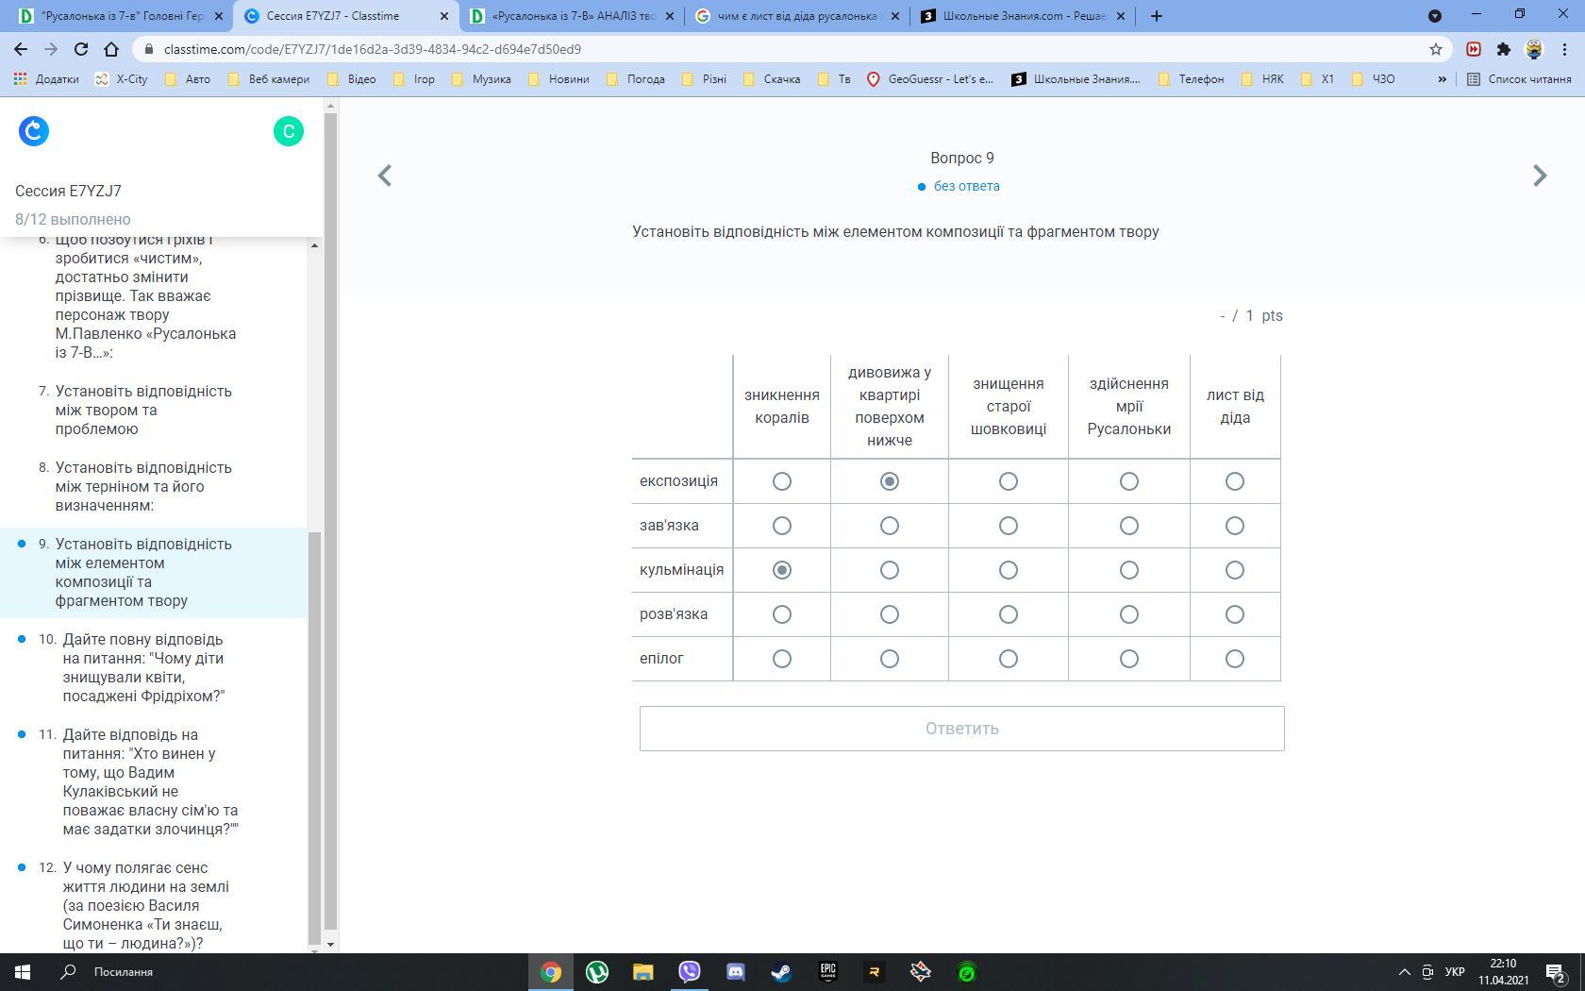This screenshot has width=1585, height=991.
Task: Switch to Школьные Знания.com tab
Action: (1023, 16)
